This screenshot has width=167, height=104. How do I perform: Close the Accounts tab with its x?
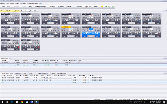pyautogui.click(x=9, y=58)
